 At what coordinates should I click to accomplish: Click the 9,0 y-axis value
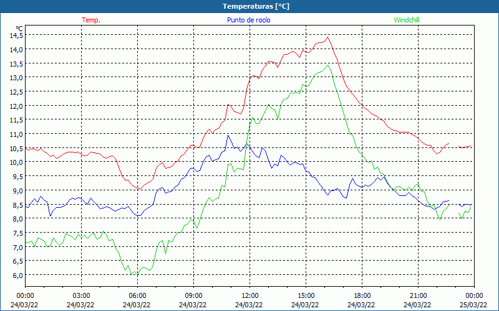[18, 190]
